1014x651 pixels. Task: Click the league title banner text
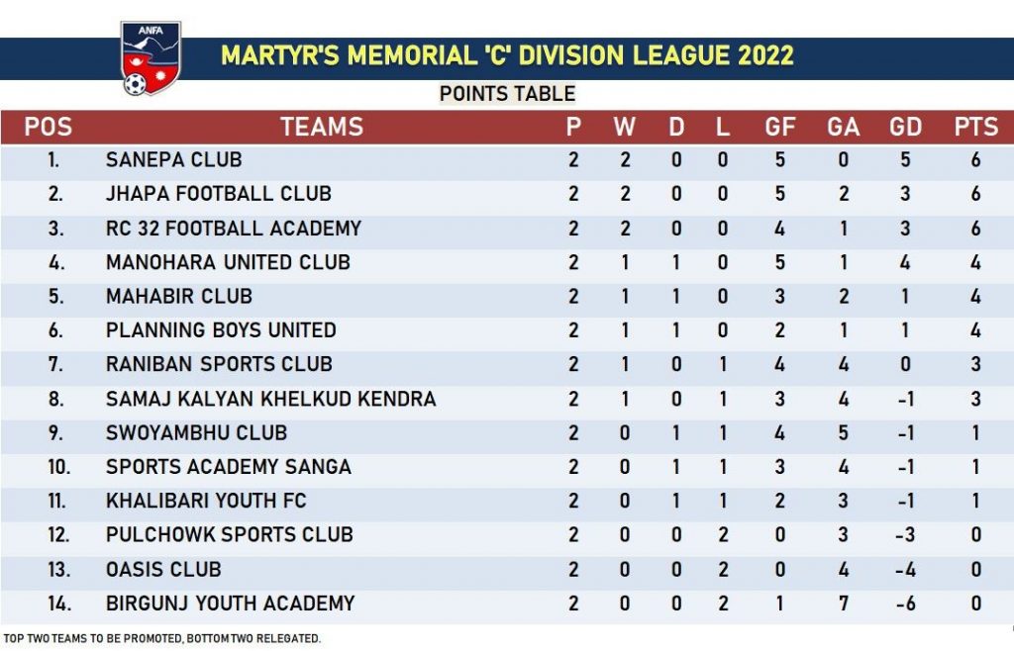point(507,55)
